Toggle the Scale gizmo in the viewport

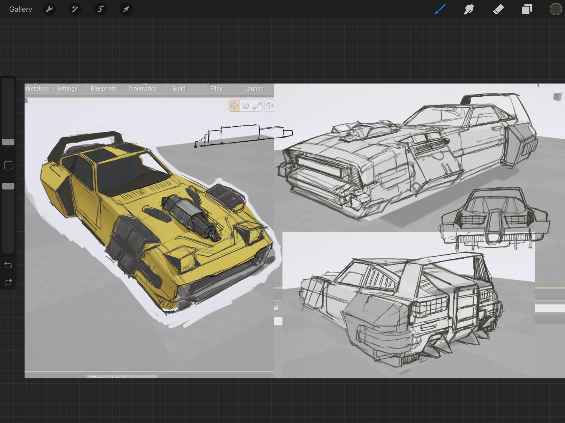(257, 106)
